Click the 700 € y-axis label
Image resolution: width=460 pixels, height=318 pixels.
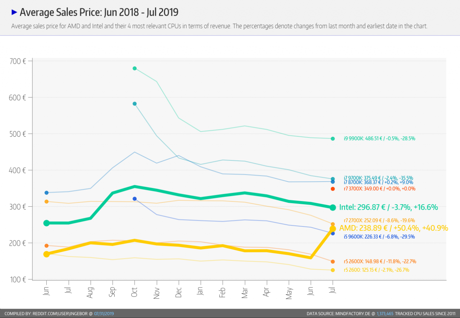point(18,61)
